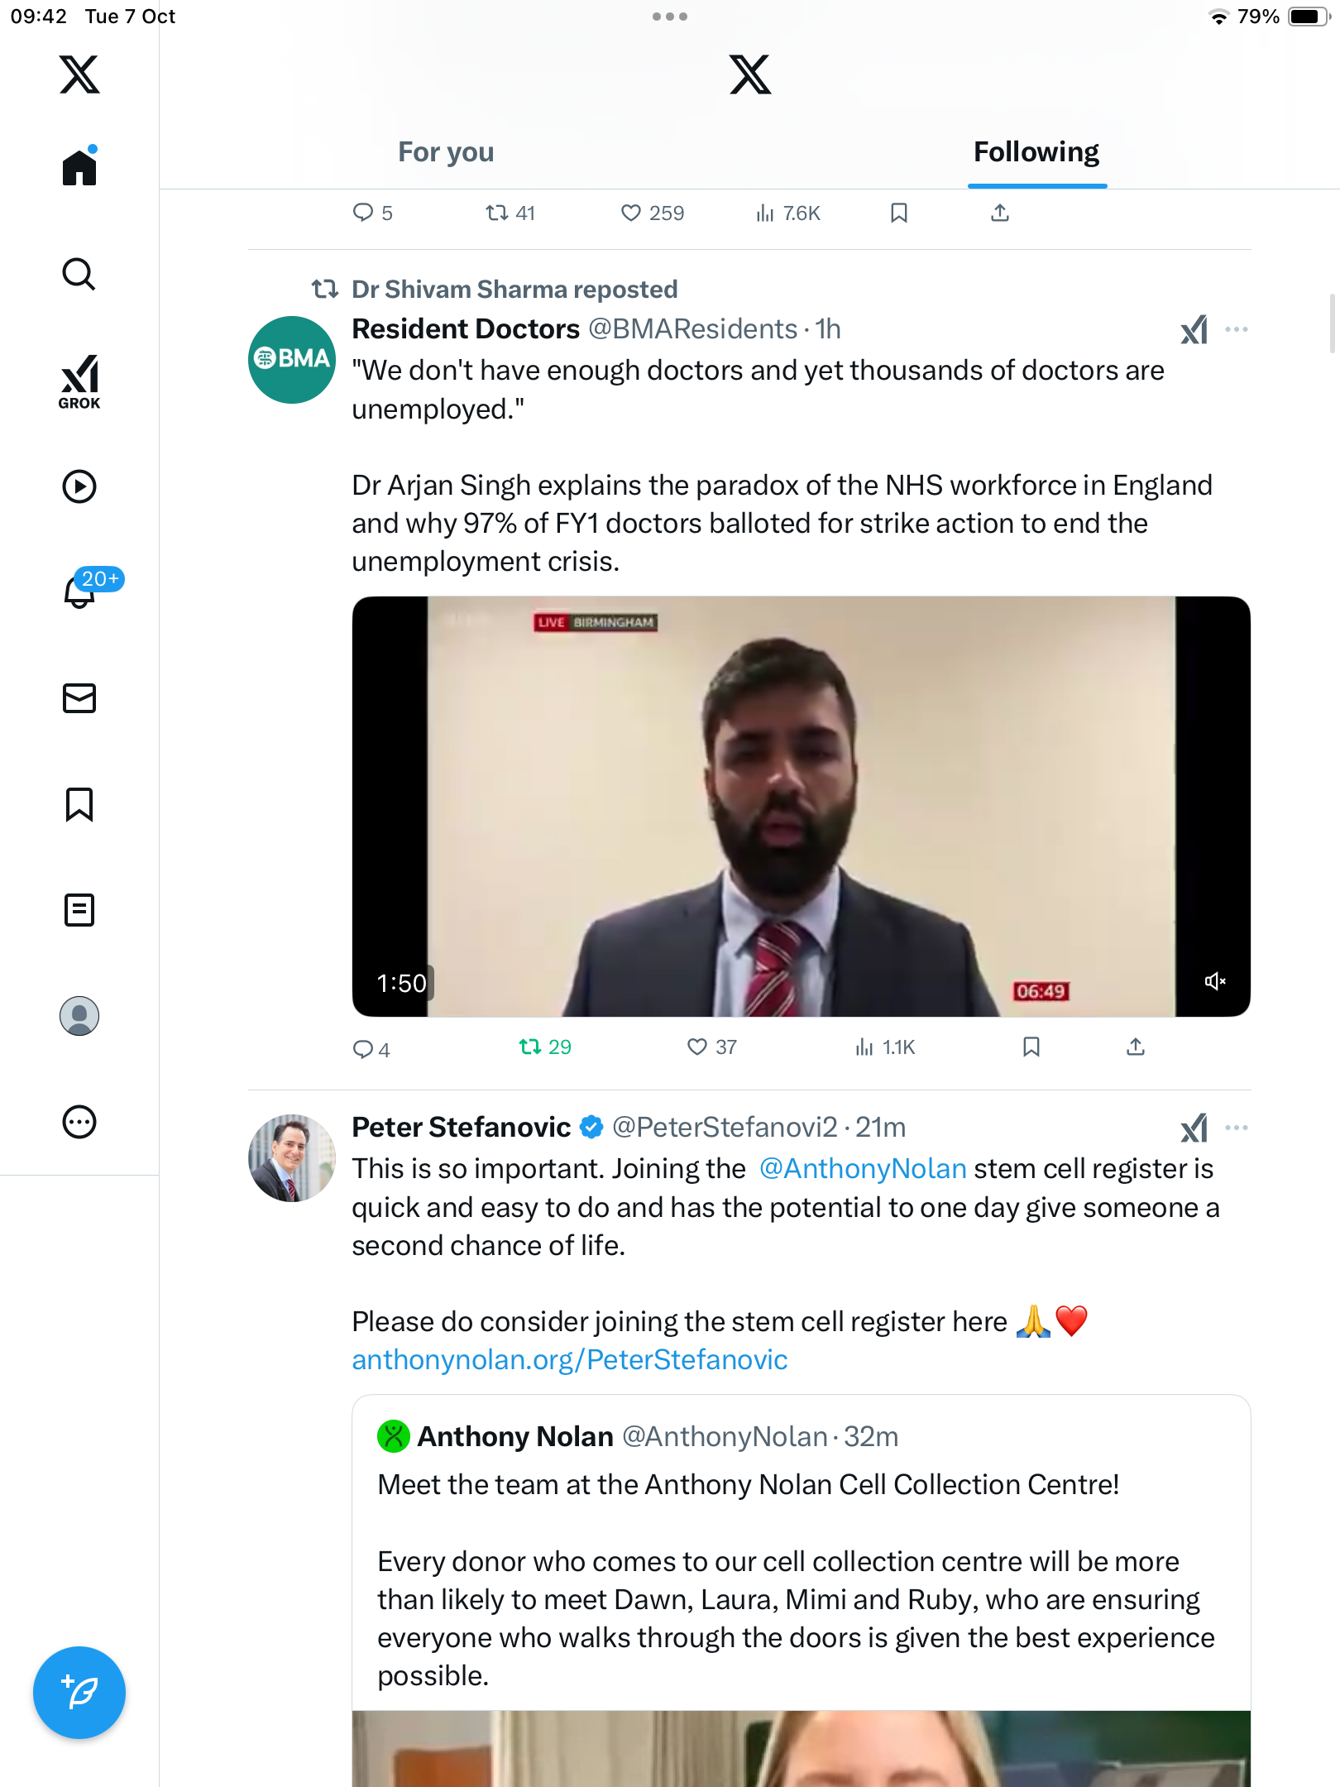The height and width of the screenshot is (1787, 1340).
Task: Undo repost on Resident Doctors post
Action: pos(531,1047)
